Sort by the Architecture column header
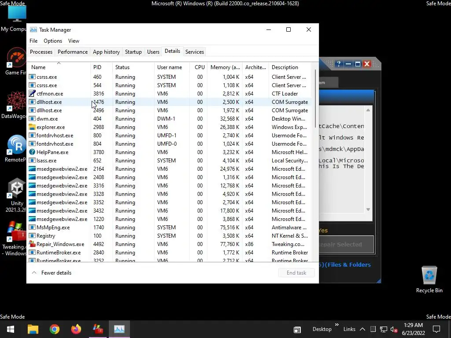Viewport: 451px width, 338px height. point(255,67)
